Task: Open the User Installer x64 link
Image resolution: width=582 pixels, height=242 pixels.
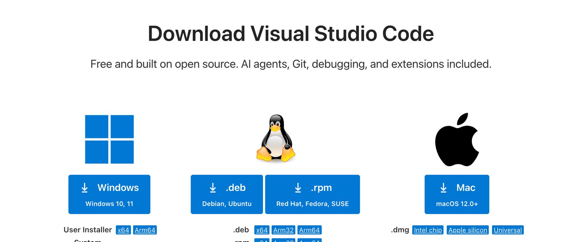Action: tap(123, 230)
